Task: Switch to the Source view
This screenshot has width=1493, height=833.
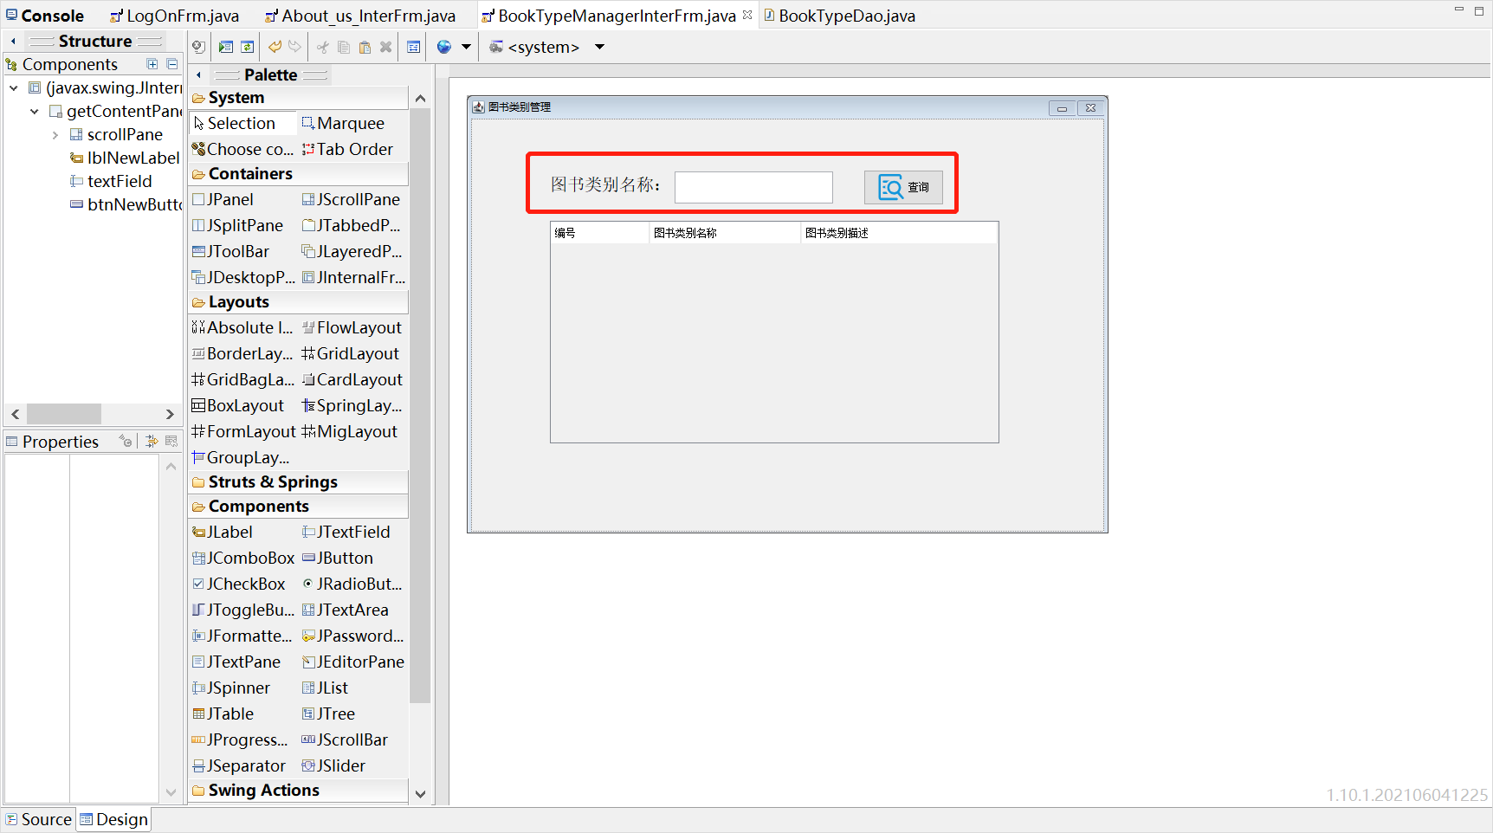Action: pyautogui.click(x=38, y=819)
